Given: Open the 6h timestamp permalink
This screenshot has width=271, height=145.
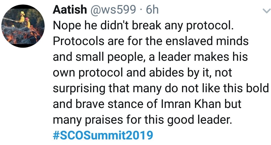Looking at the screenshot, I should pos(152,10).
